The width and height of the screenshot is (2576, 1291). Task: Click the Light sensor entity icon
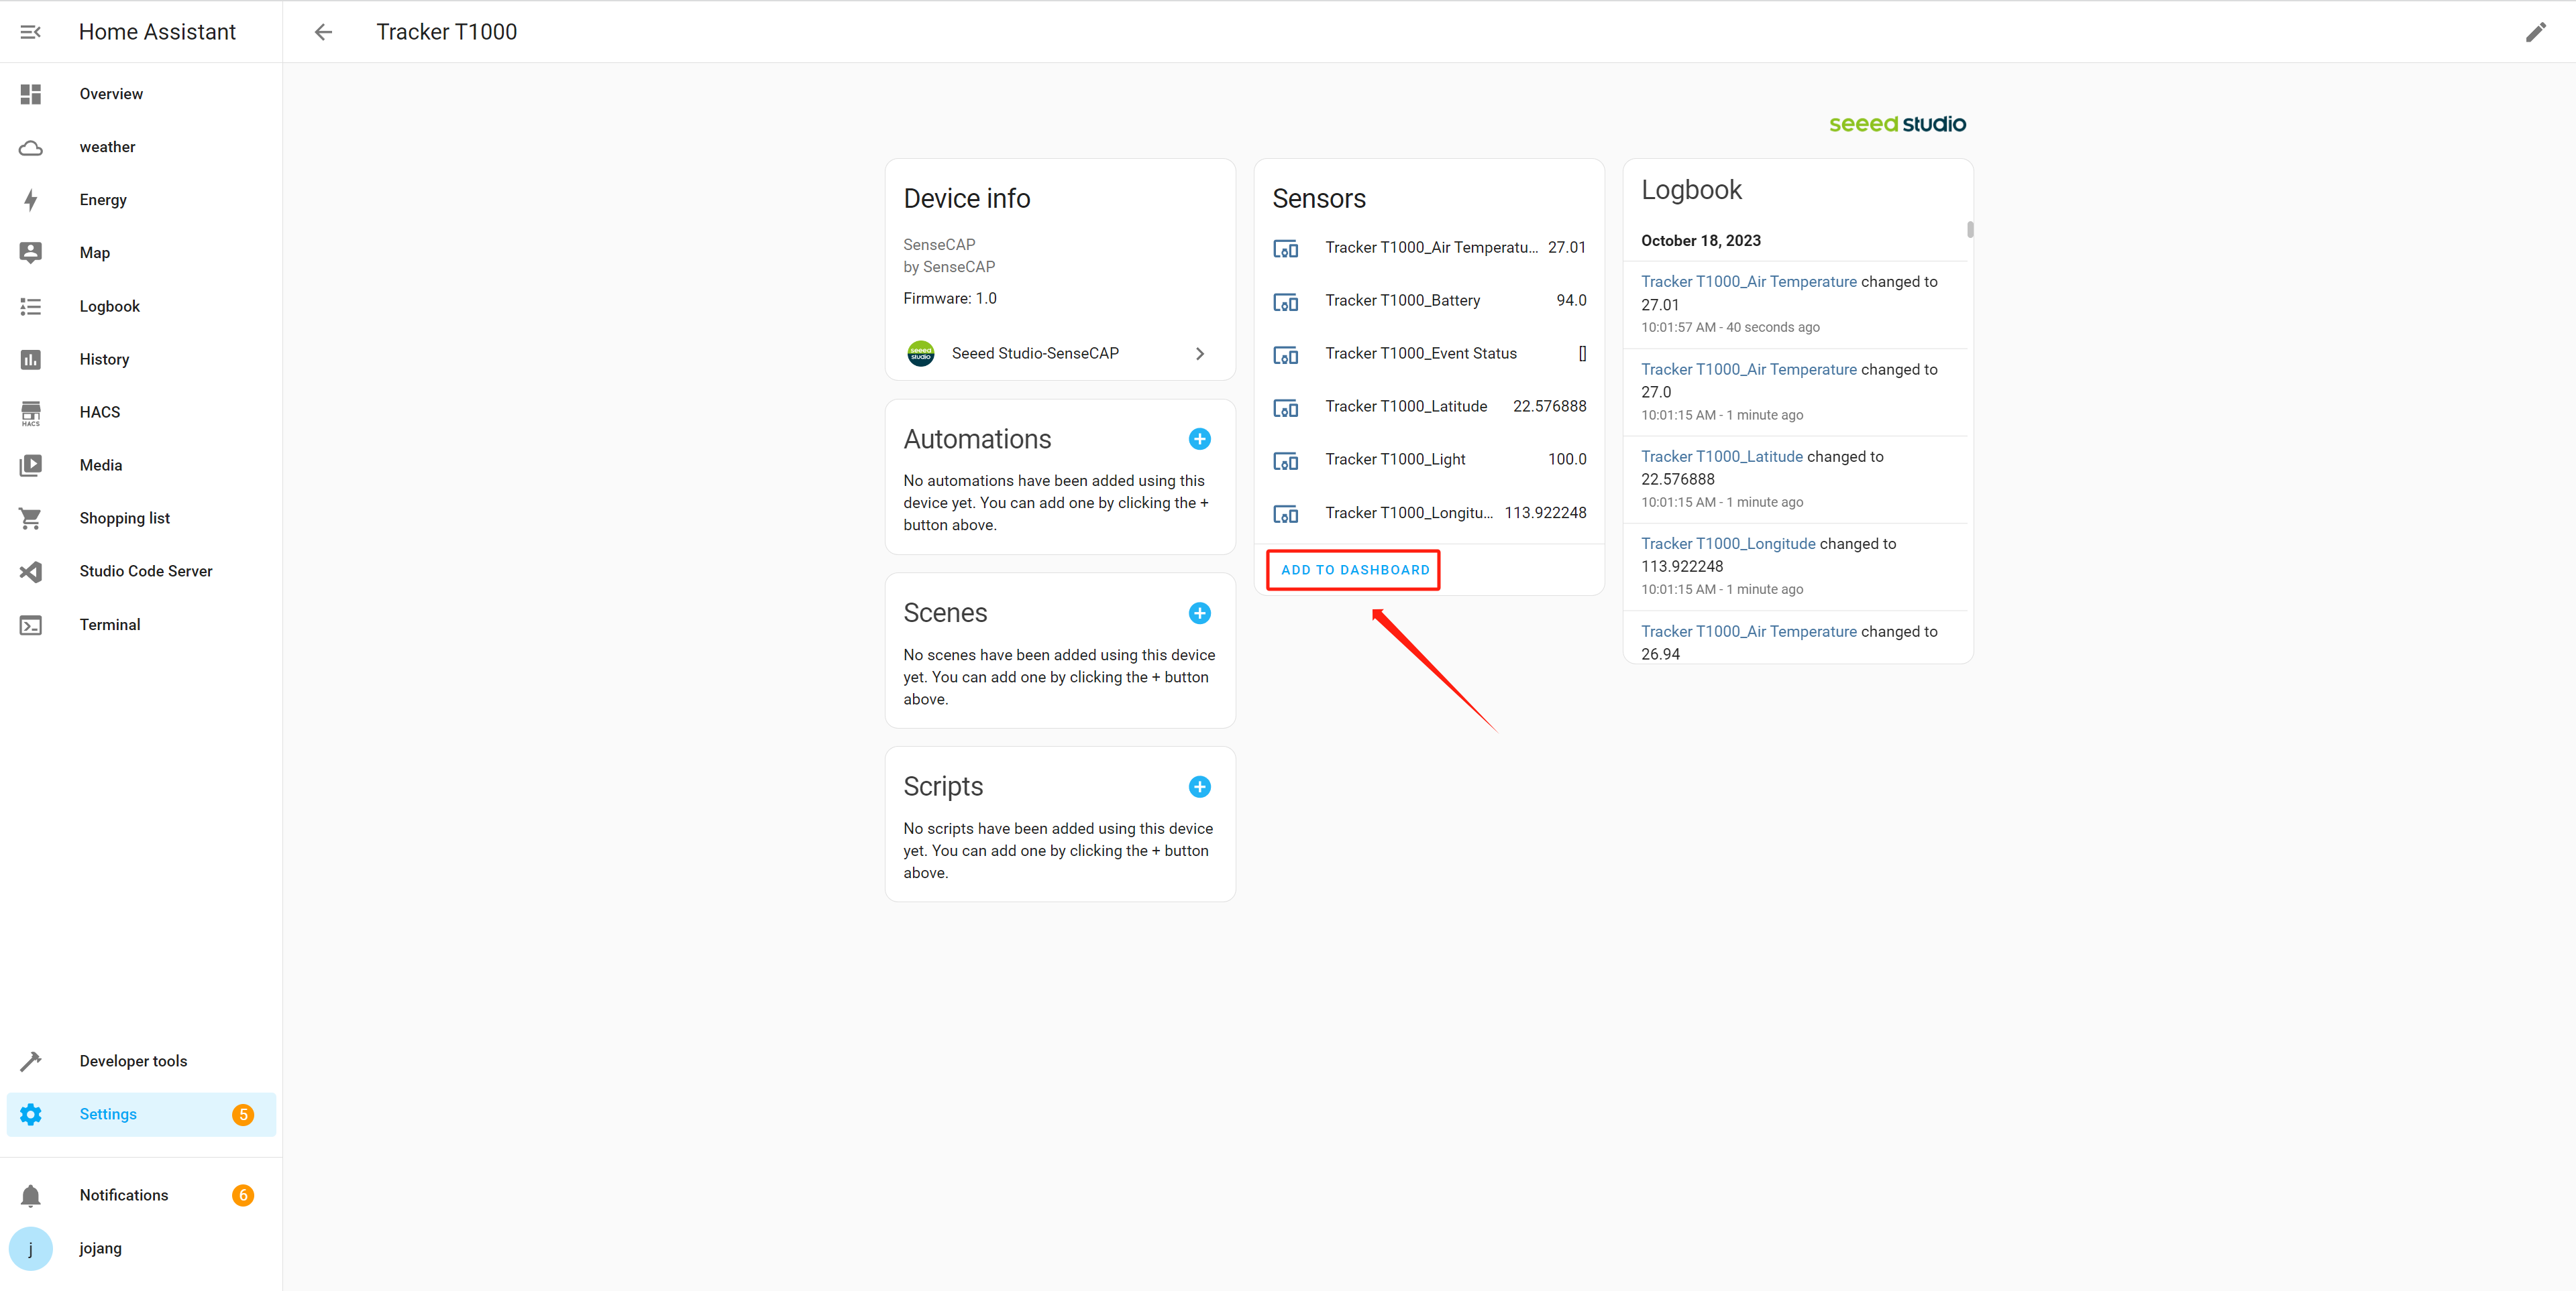click(x=1285, y=460)
